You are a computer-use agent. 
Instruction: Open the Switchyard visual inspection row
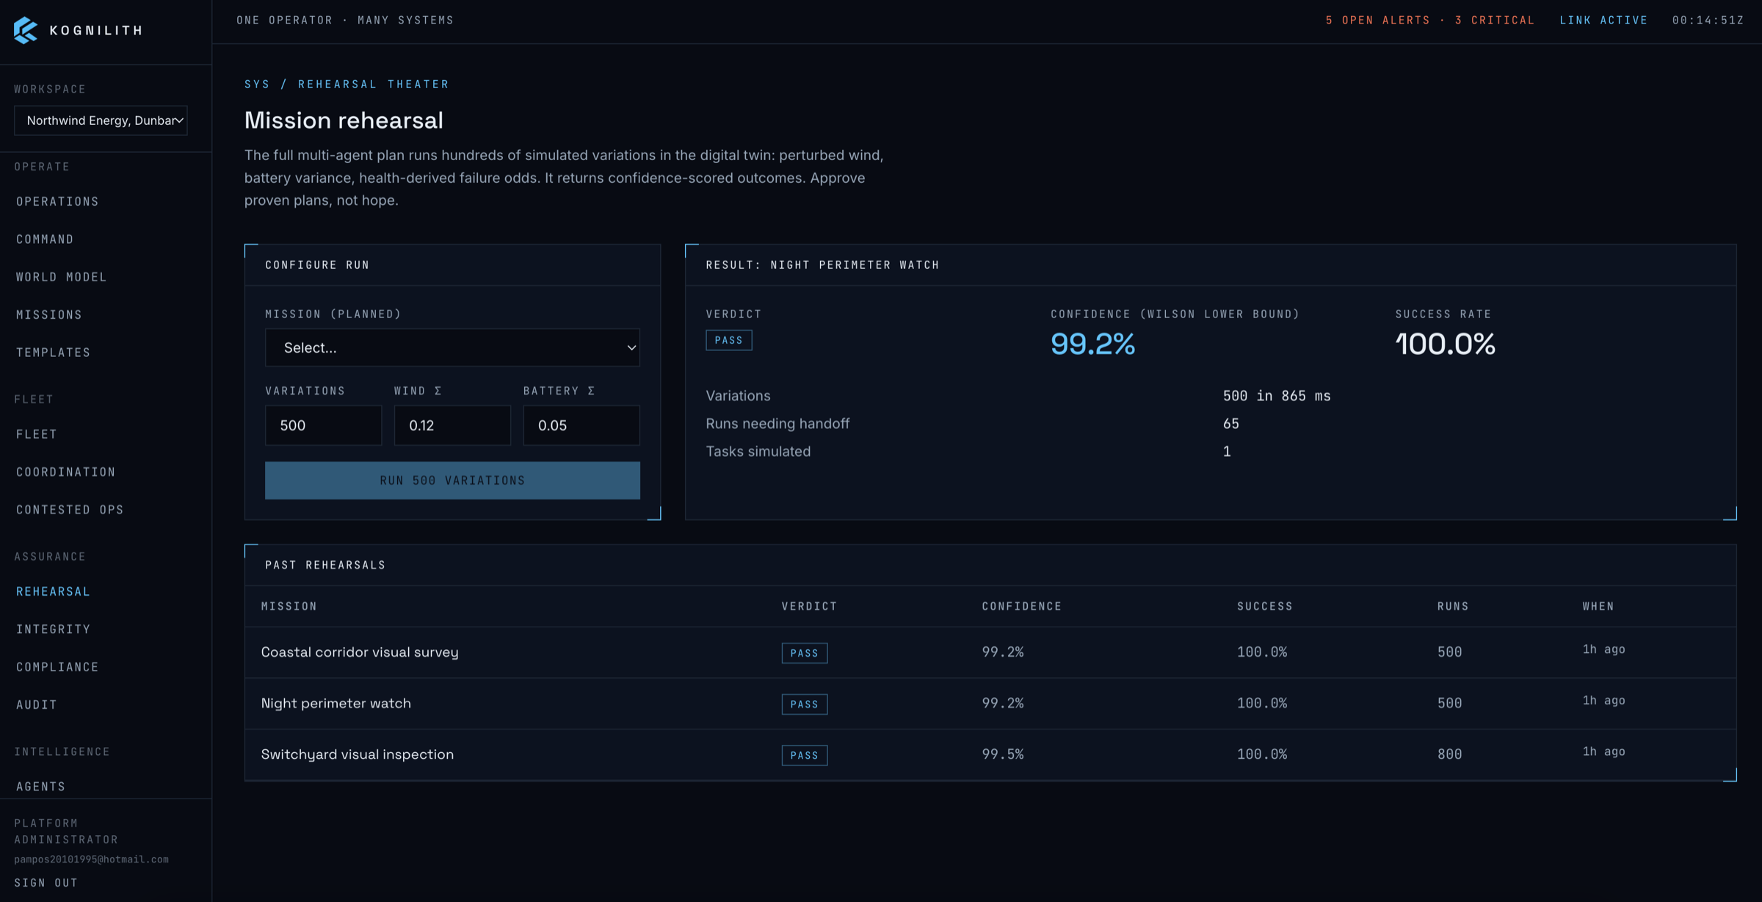tap(990, 754)
